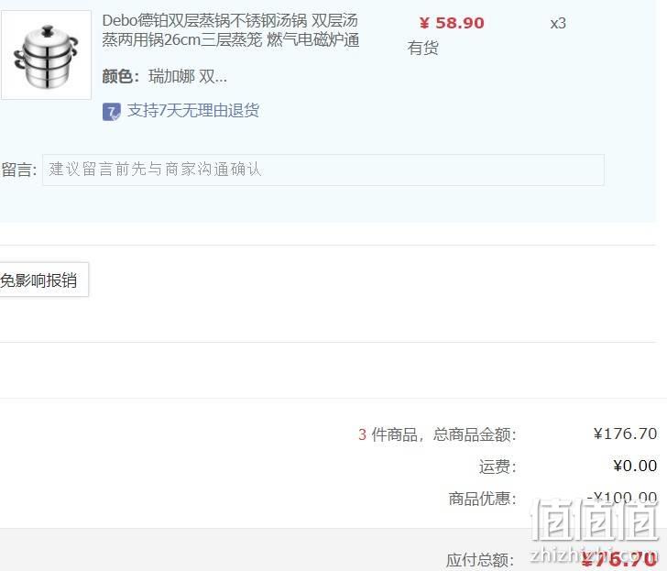This screenshot has height=571, width=667.
Task: Click the 应付总额 payable total label
Action: 480,560
